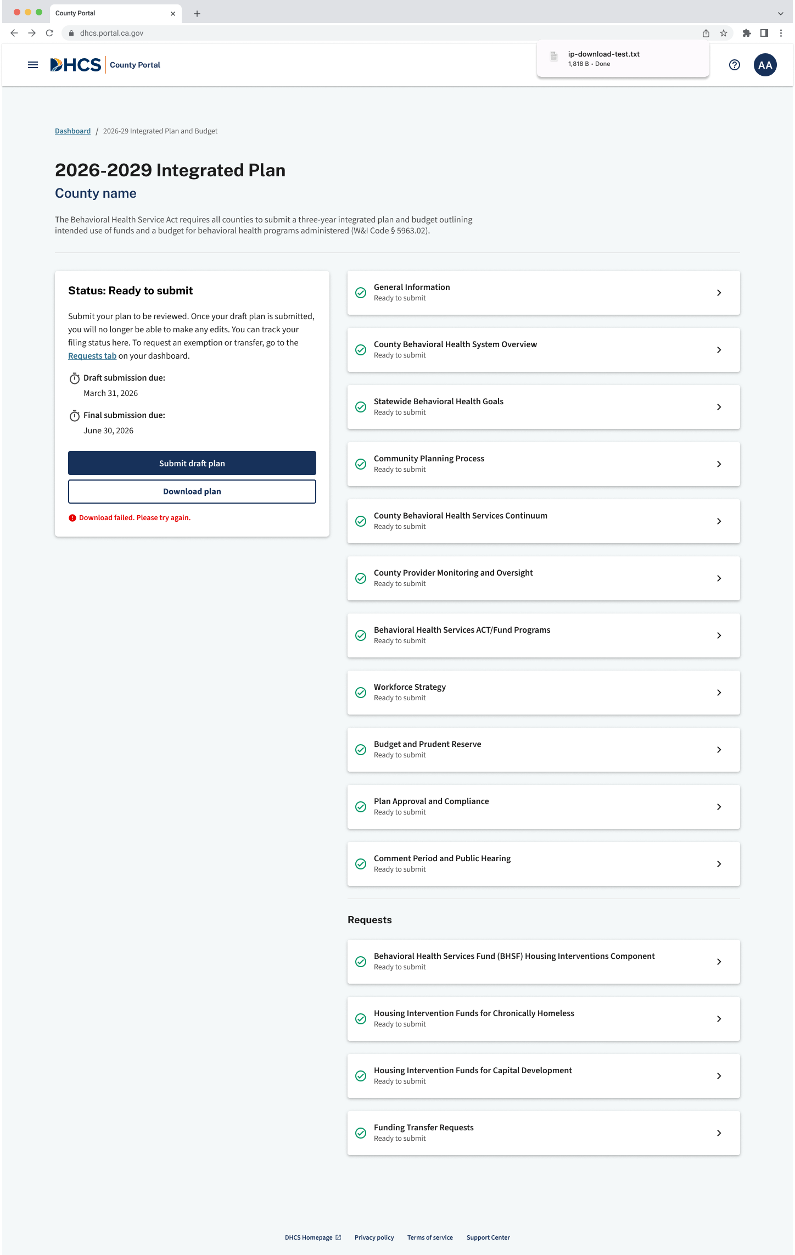Click the check icon beside Funding Transfer Requests

(x=361, y=1133)
